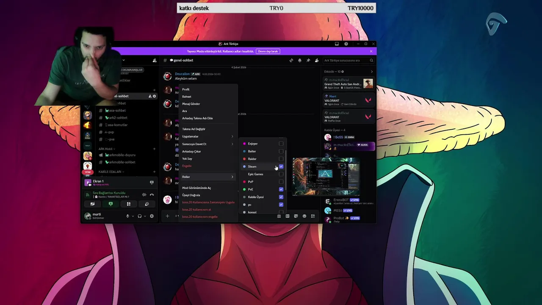Open soundboard button in voice panel

click(147, 204)
